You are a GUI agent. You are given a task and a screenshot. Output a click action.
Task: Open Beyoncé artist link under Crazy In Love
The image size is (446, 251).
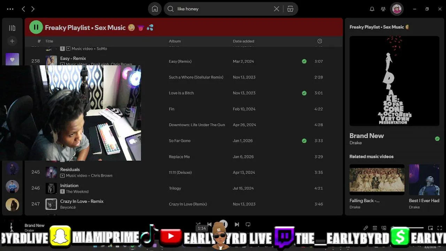click(x=68, y=207)
